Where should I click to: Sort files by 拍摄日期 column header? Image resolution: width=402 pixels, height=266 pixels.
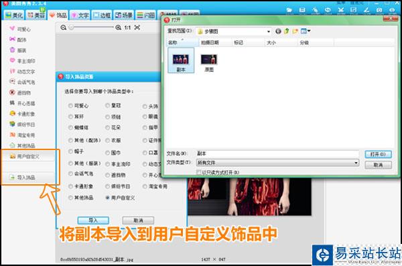pyautogui.click(x=215, y=43)
